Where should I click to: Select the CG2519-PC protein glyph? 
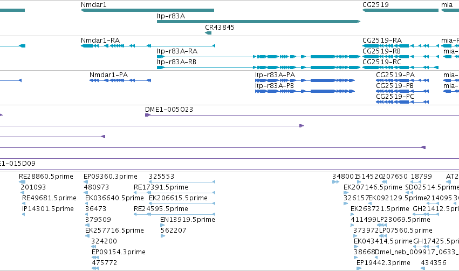coord(402,102)
